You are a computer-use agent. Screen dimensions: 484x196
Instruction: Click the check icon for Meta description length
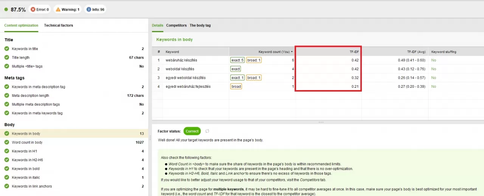point(7,96)
